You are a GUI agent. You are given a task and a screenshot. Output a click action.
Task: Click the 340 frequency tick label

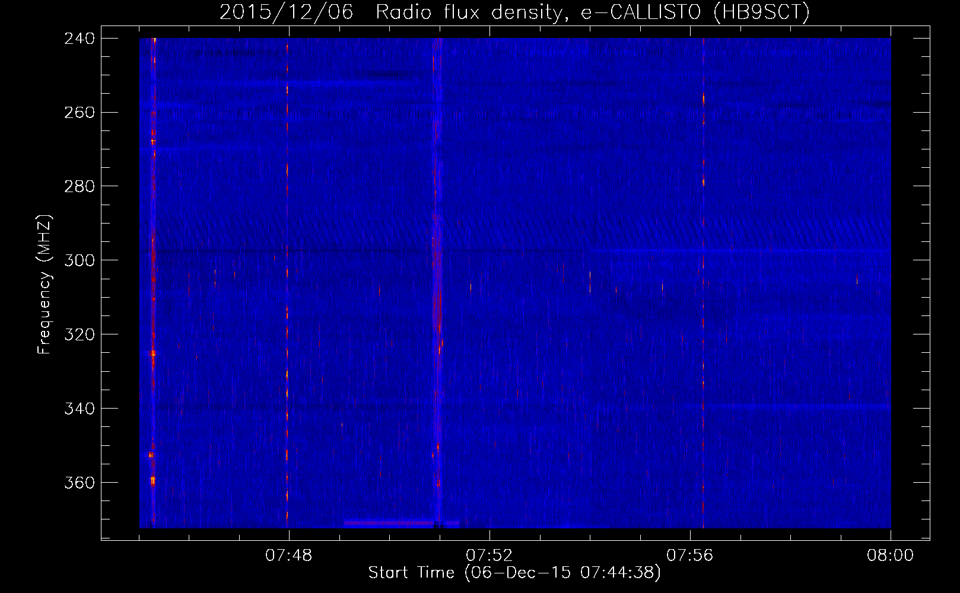pos(80,409)
